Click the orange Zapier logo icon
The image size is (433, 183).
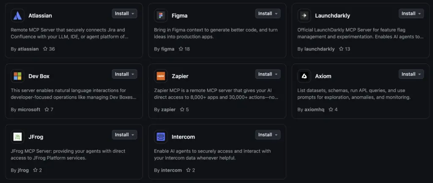click(x=161, y=76)
